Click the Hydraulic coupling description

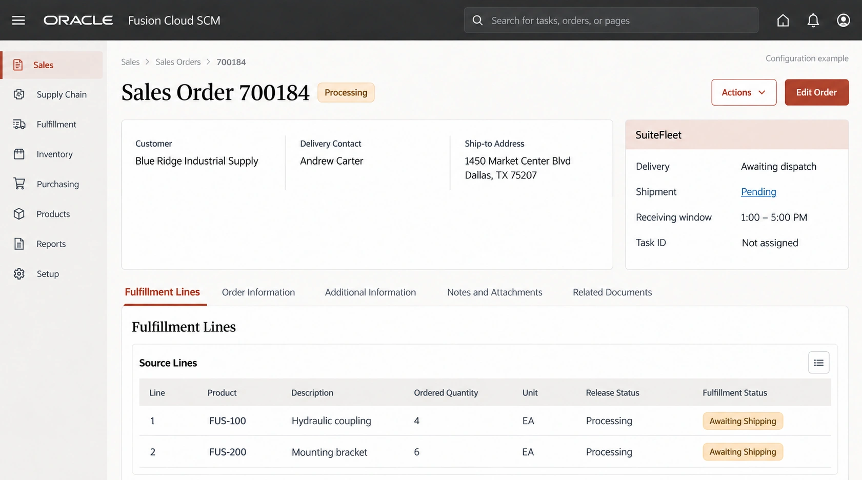pos(331,421)
